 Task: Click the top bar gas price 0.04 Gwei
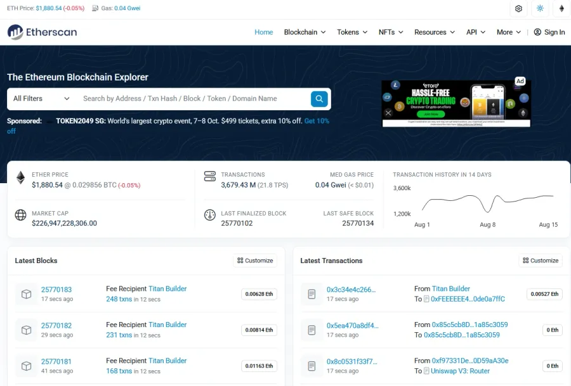pyautogui.click(x=127, y=8)
